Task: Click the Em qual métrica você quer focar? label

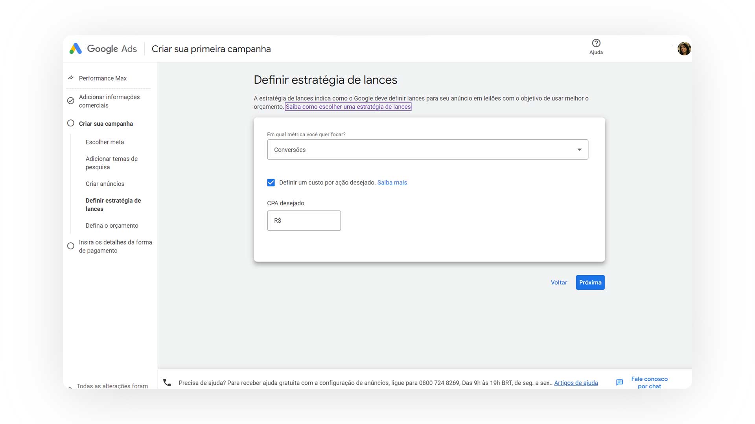Action: tap(306, 134)
